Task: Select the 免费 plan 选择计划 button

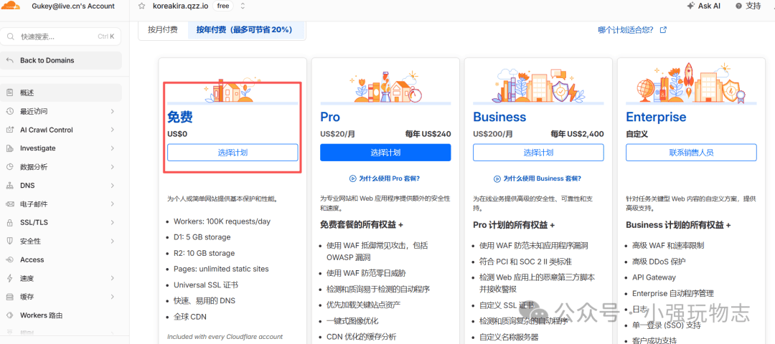Action: [x=232, y=153]
